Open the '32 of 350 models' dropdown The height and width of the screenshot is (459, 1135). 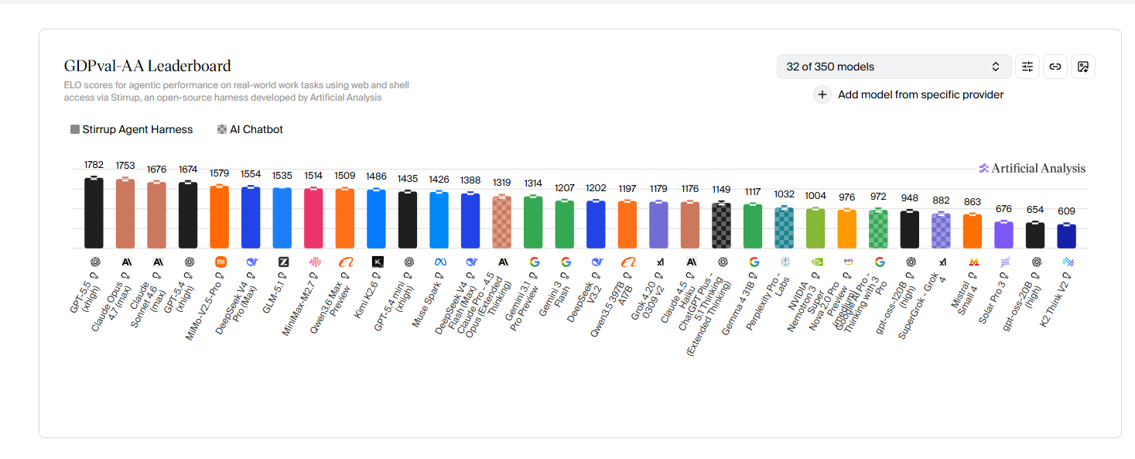coord(894,67)
